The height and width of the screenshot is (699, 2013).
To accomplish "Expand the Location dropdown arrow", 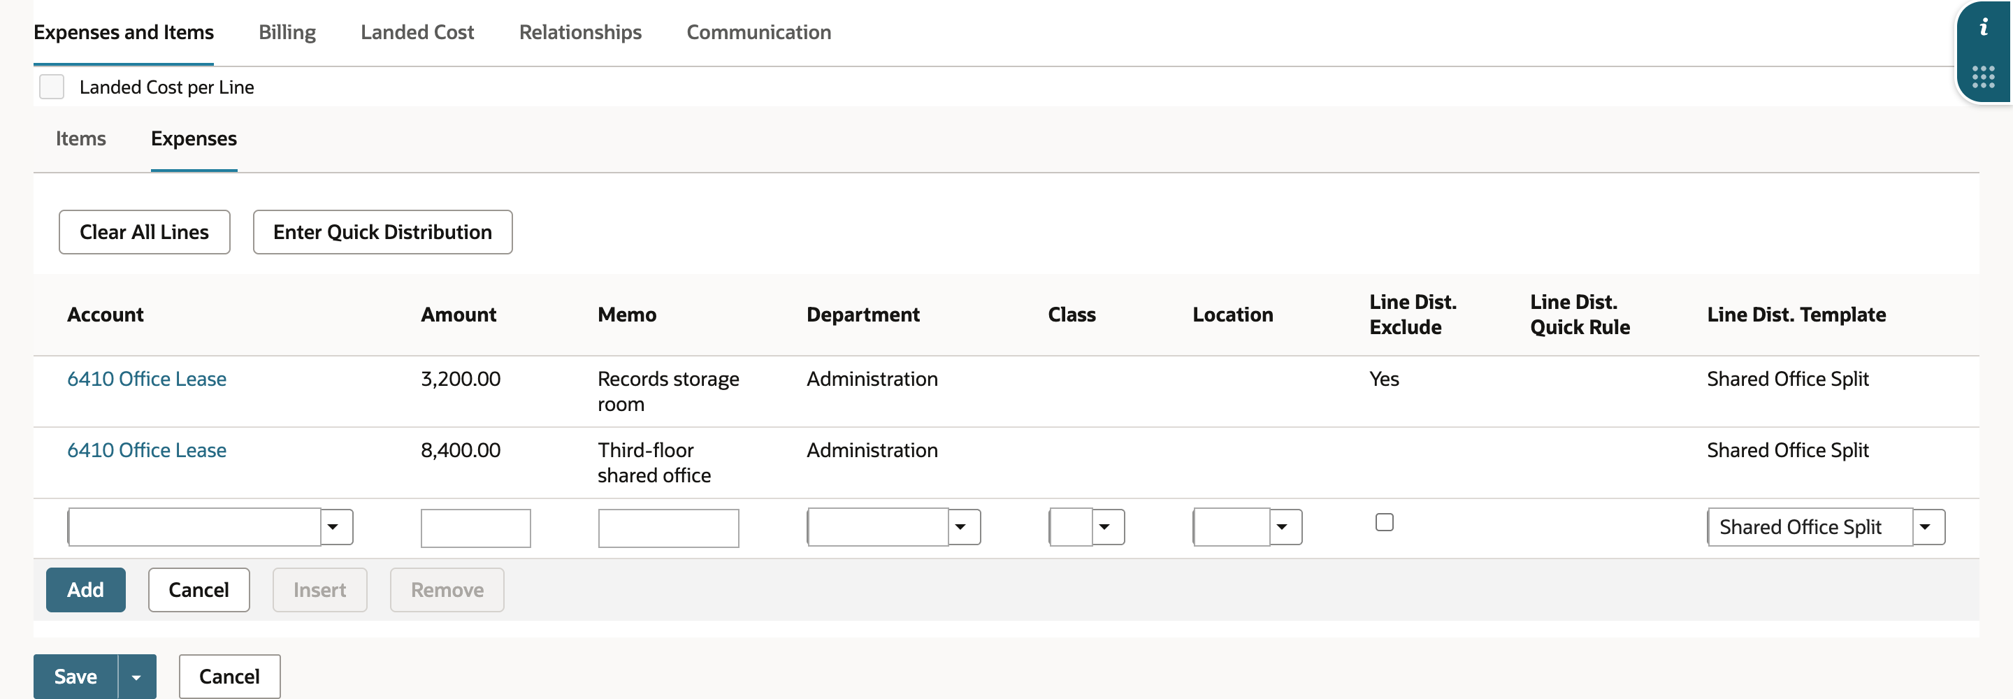I will click(x=1283, y=527).
